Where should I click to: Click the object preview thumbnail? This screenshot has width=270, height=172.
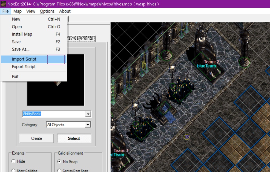point(56,80)
